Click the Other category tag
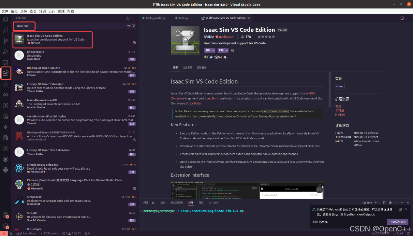The width and height of the screenshot is (413, 236). (x=340, y=86)
